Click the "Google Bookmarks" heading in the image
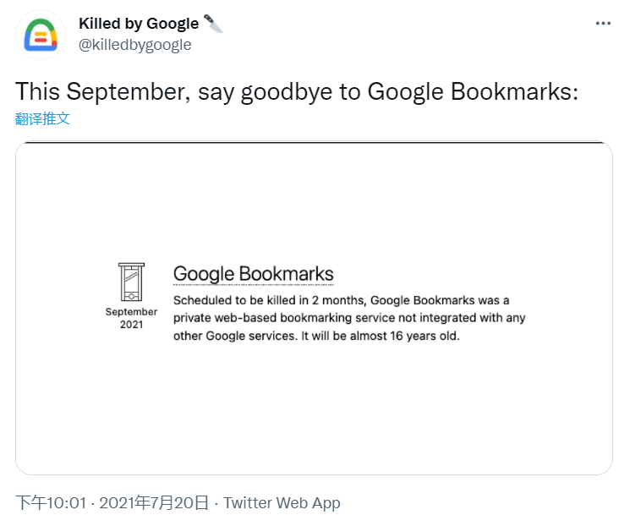The width and height of the screenshot is (630, 526). (x=253, y=274)
